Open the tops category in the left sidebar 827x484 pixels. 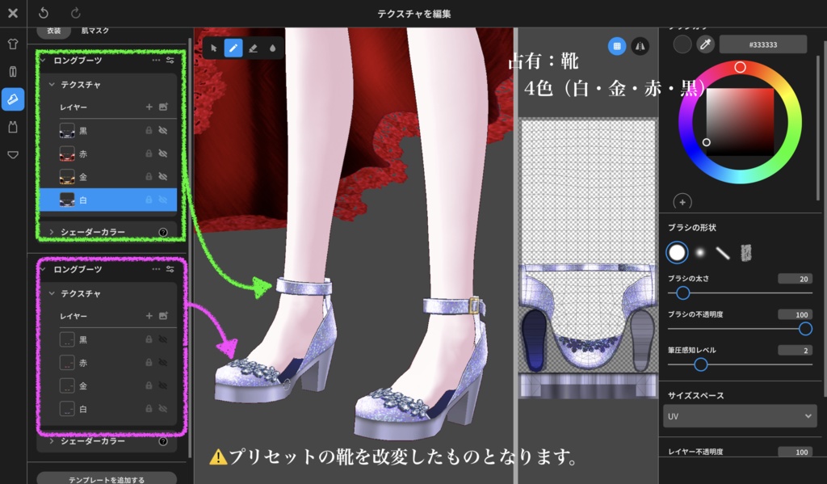11,44
